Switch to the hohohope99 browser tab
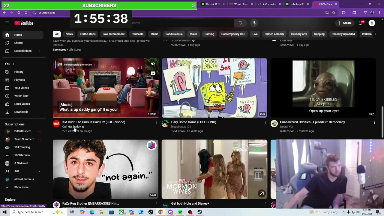 click(297, 4)
